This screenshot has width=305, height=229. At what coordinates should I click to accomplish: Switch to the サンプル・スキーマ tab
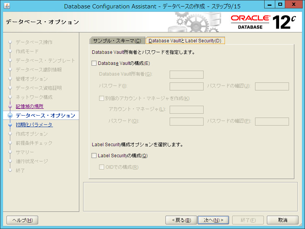117,41
